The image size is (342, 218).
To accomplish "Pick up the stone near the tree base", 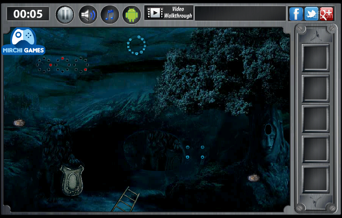I will tap(254, 178).
